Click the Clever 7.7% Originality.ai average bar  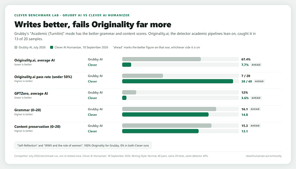coord(127,65)
